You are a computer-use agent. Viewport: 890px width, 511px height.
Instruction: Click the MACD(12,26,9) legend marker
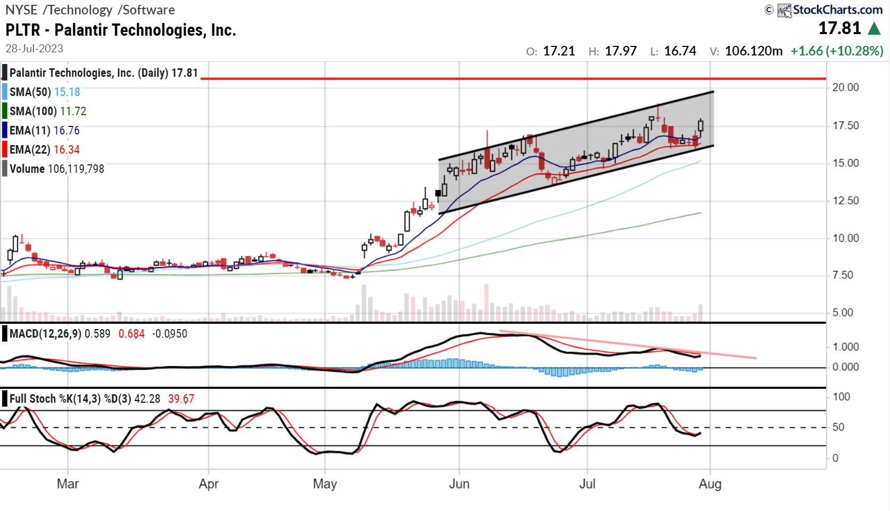click(4, 333)
